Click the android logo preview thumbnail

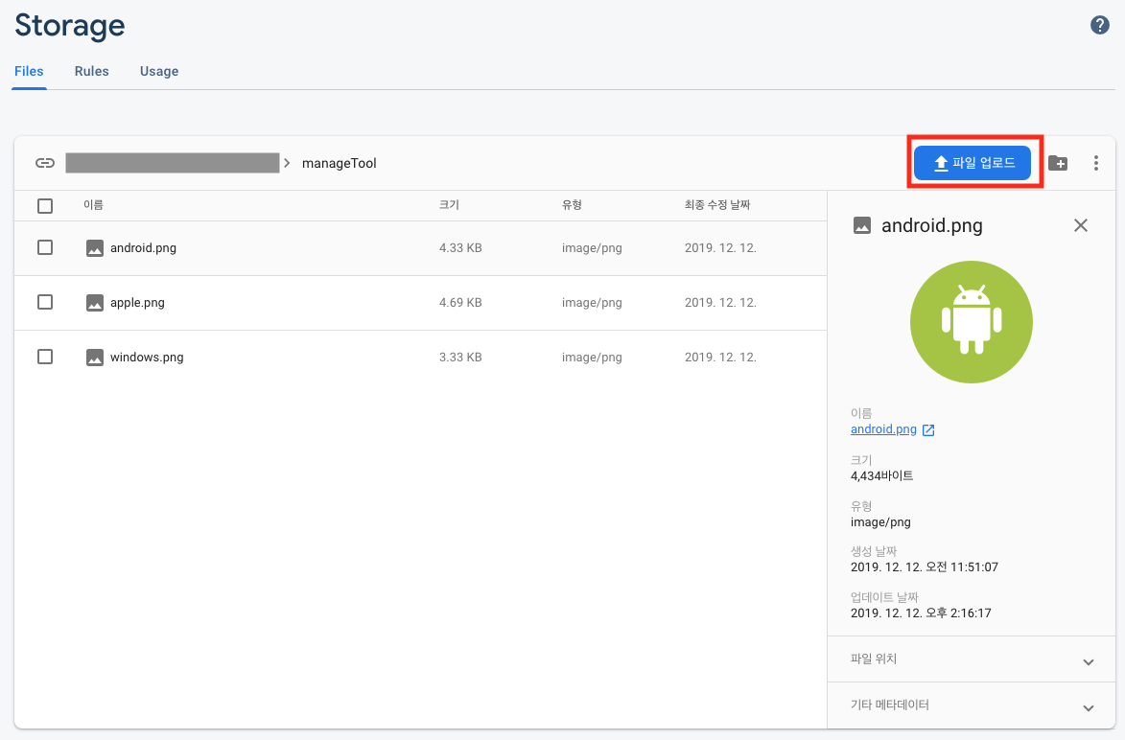coord(971,322)
